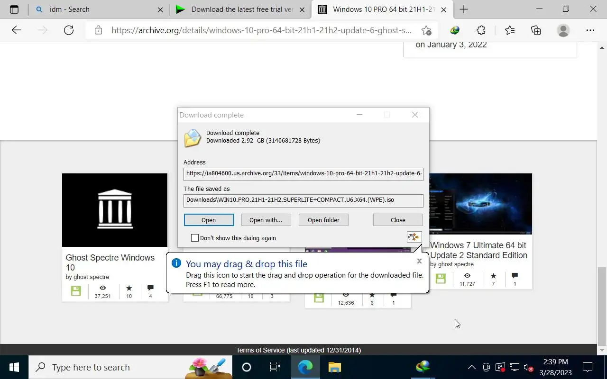Open the downloaded ISO file
Screen dimensions: 607x379
(209, 220)
